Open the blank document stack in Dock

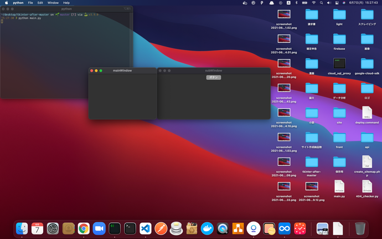(338, 229)
